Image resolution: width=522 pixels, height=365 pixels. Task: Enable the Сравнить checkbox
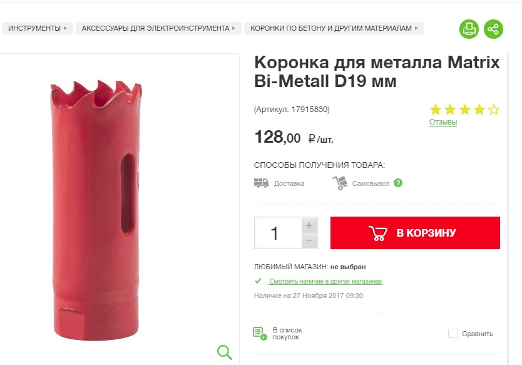pos(453,333)
